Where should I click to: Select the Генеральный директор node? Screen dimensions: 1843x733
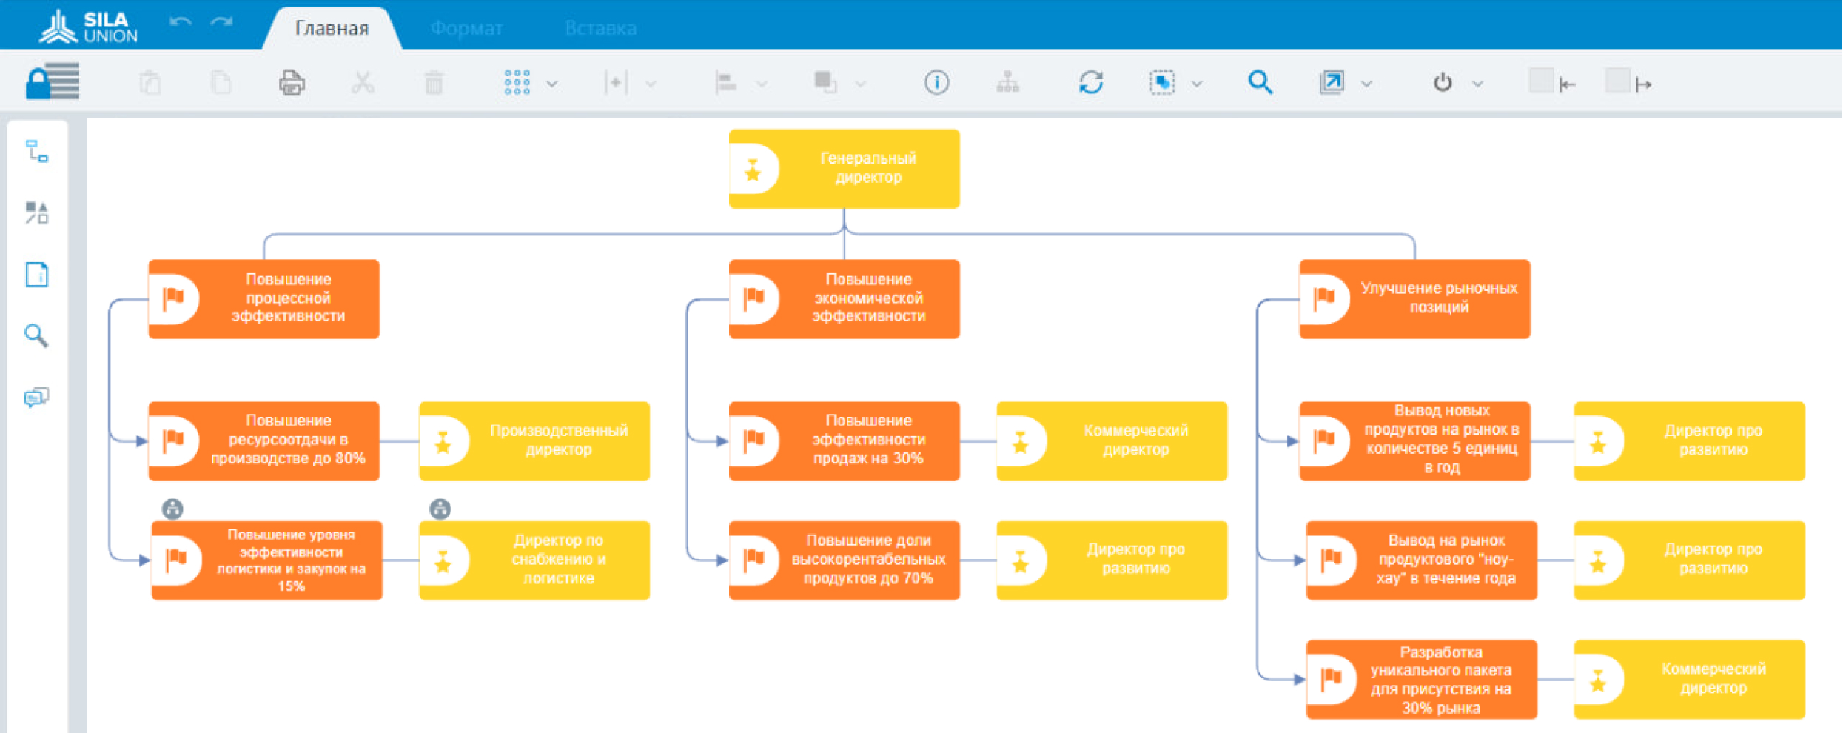pos(844,168)
